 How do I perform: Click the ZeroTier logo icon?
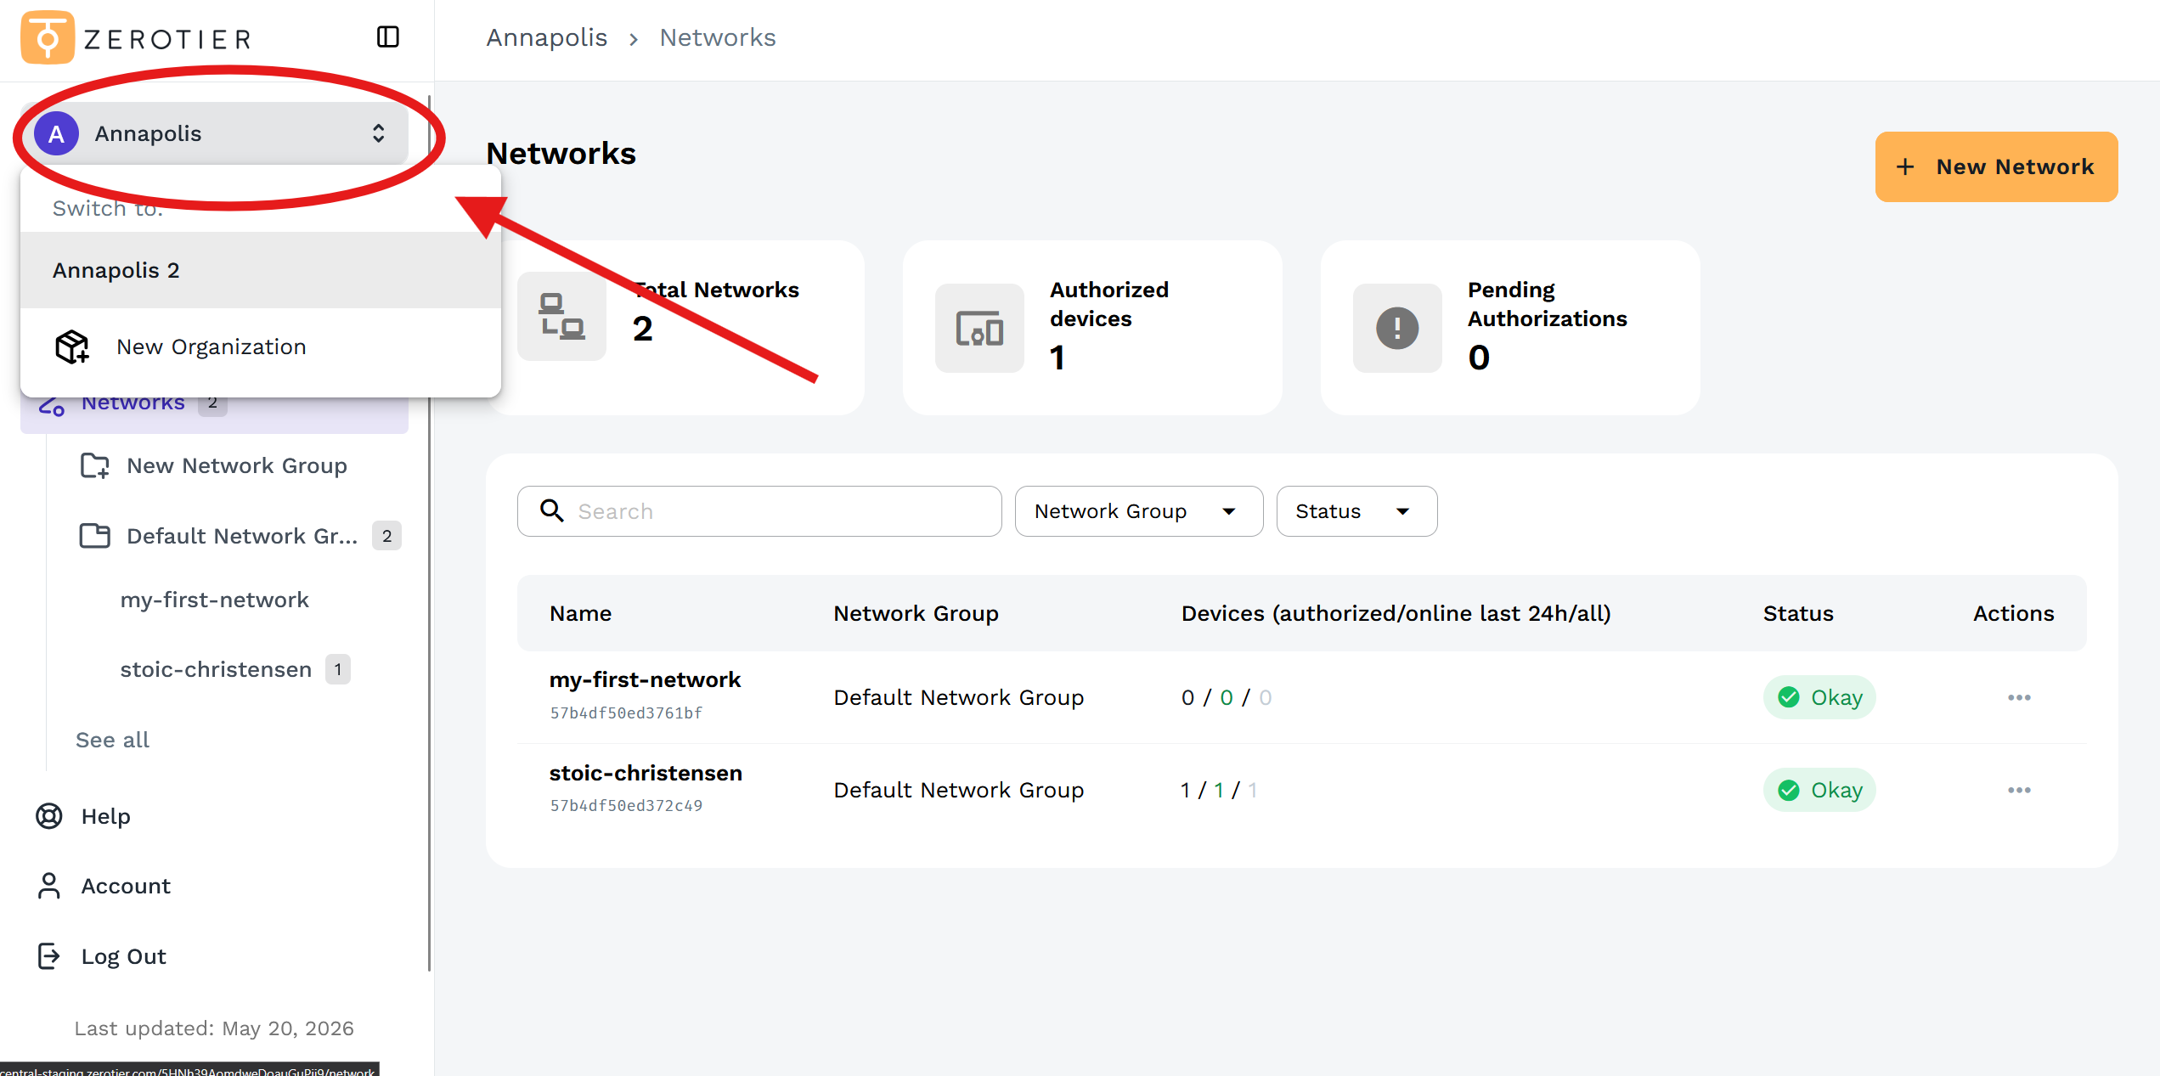pyautogui.click(x=48, y=37)
